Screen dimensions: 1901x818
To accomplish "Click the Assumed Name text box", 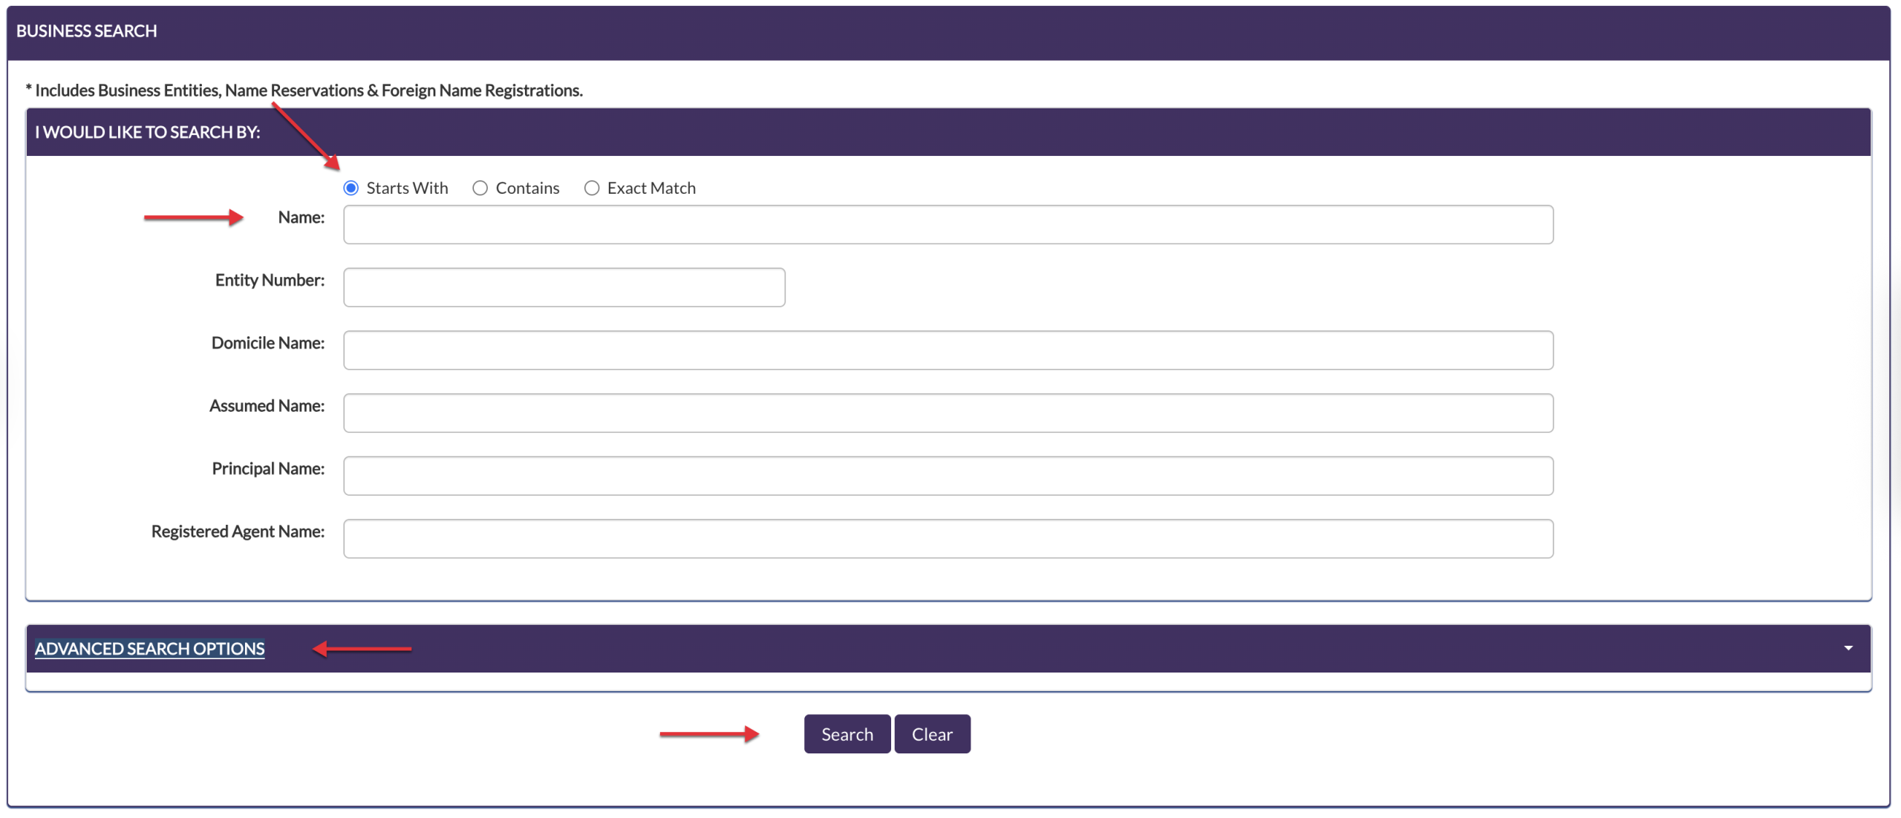I will [x=948, y=413].
